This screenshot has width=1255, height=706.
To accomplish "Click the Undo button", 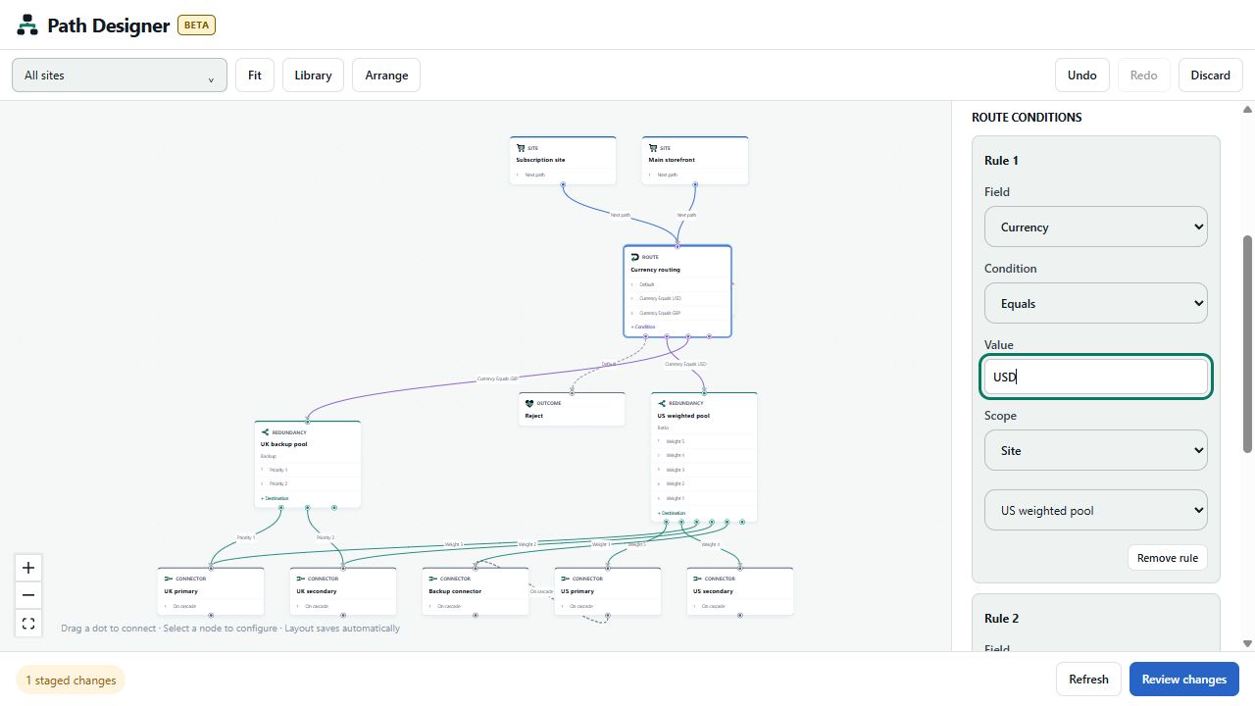I will pos(1082,76).
